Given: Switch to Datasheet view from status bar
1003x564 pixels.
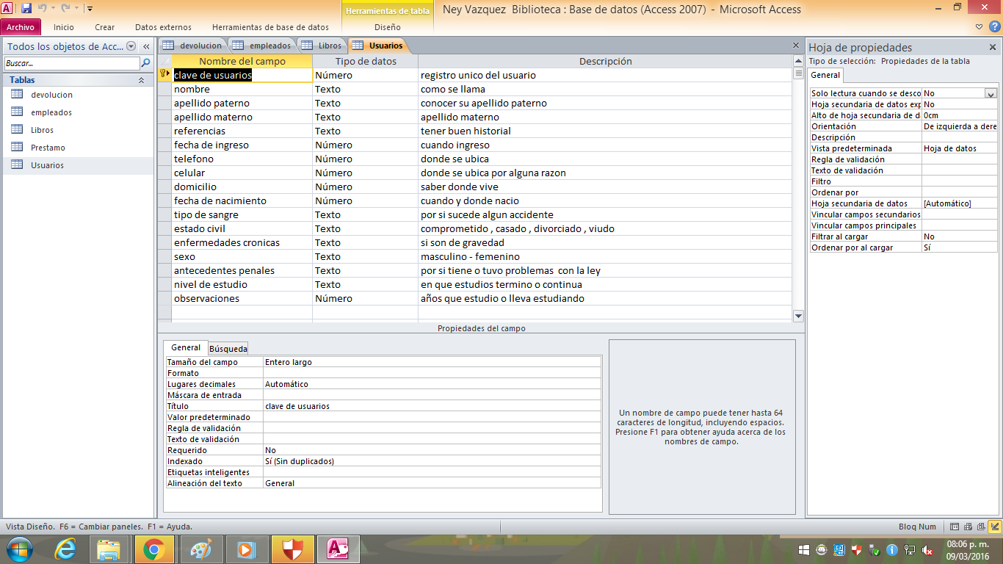Looking at the screenshot, I should coord(955,527).
